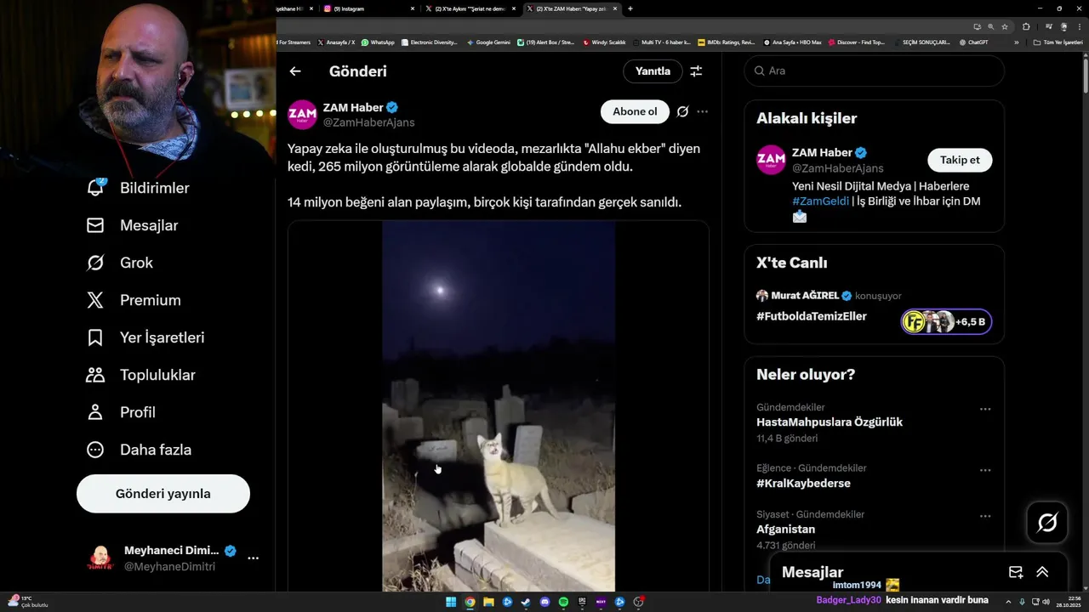Open Steam from the taskbar
The height and width of the screenshot is (612, 1089).
[x=526, y=602]
